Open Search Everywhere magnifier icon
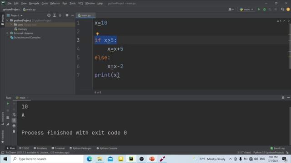This screenshot has height=163, width=291. click(282, 9)
